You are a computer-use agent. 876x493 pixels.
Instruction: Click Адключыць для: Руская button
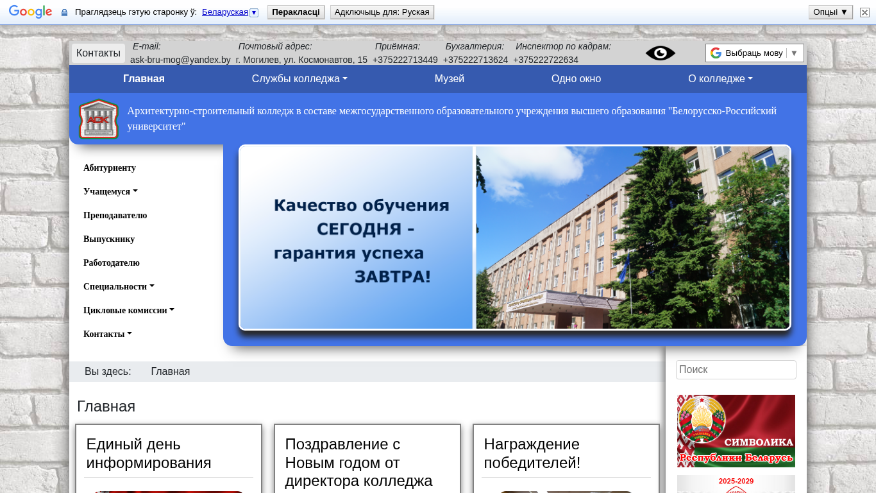coord(382,12)
